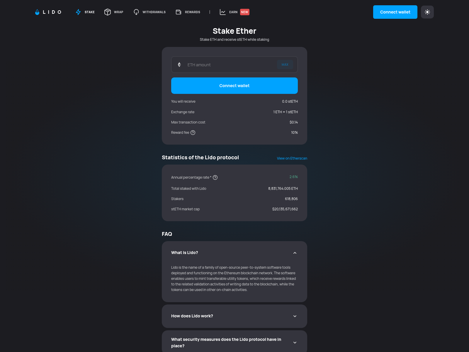Click the $0.14 max transaction cost value

pyautogui.click(x=294, y=122)
